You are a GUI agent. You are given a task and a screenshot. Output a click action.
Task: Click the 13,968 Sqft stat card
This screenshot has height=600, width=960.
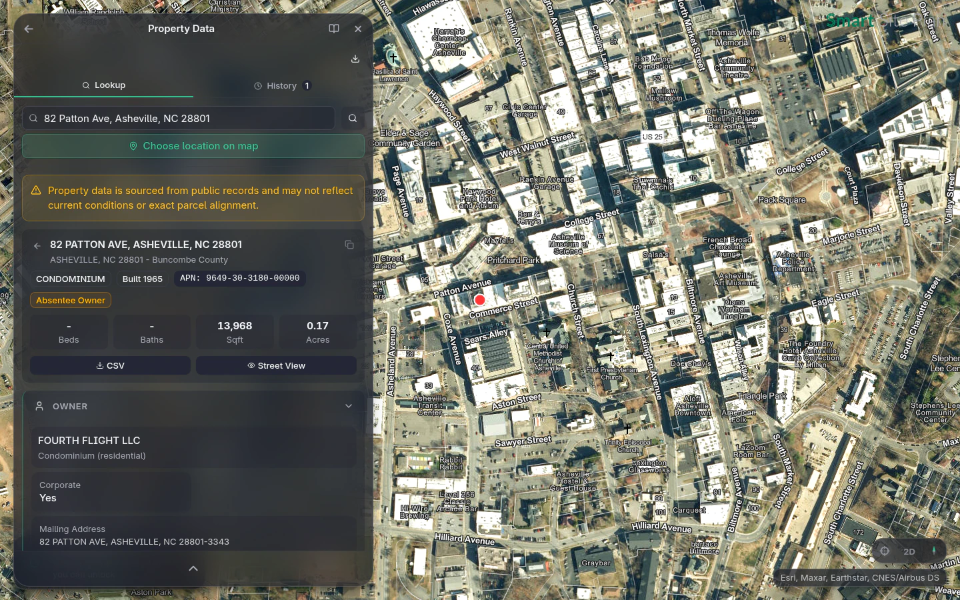[x=235, y=332]
